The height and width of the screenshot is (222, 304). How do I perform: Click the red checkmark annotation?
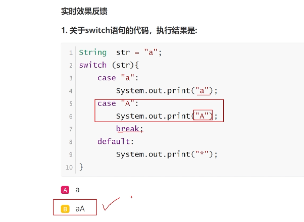(111, 204)
